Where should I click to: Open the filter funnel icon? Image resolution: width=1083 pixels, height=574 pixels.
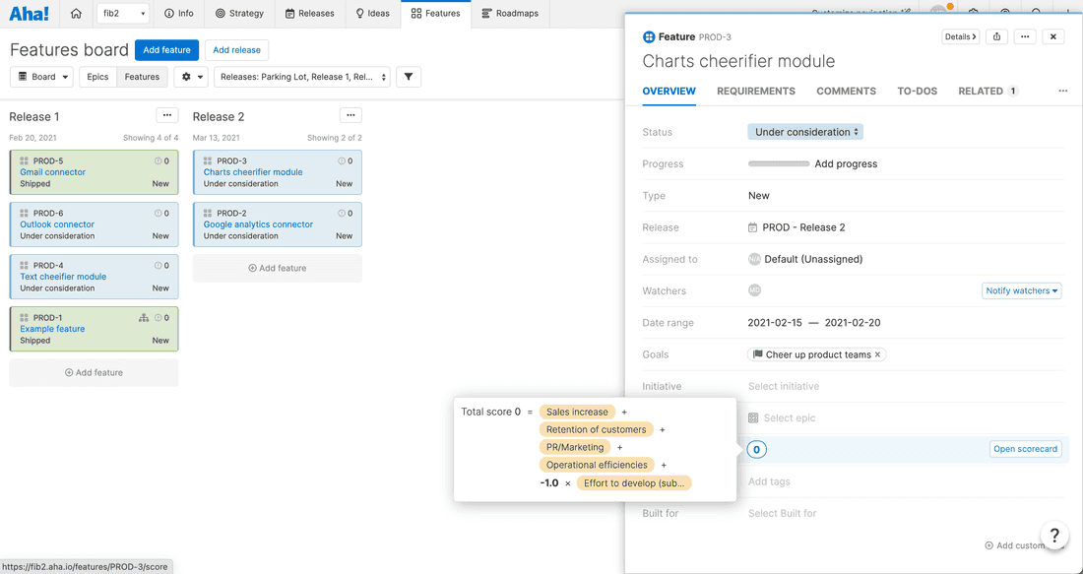409,76
